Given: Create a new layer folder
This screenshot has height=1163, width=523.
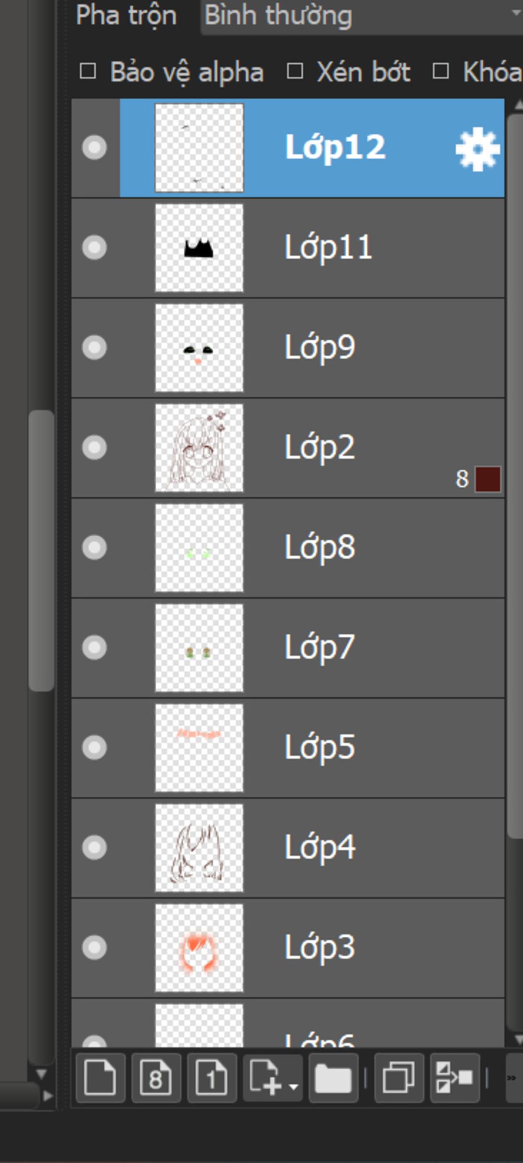Looking at the screenshot, I should coord(333,1078).
